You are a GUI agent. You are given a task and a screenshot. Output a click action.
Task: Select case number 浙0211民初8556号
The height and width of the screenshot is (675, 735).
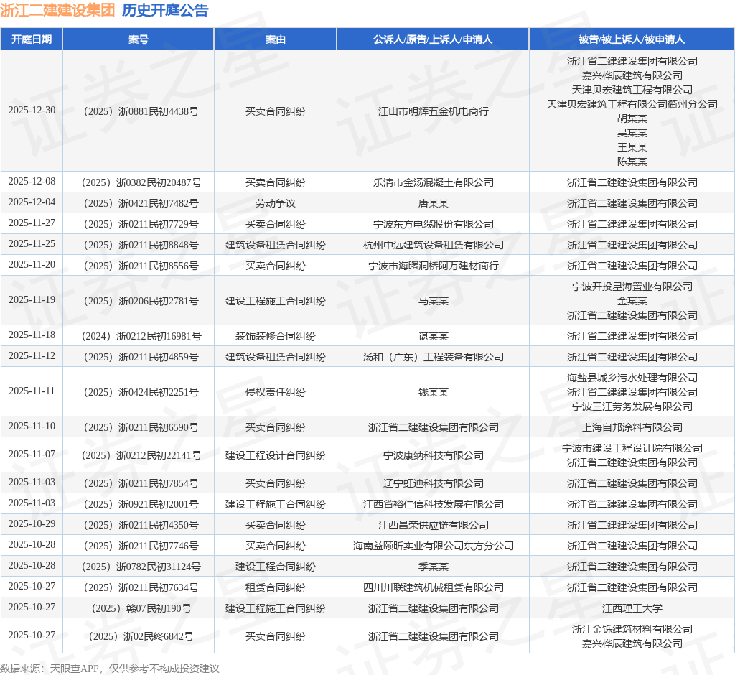pyautogui.click(x=141, y=266)
